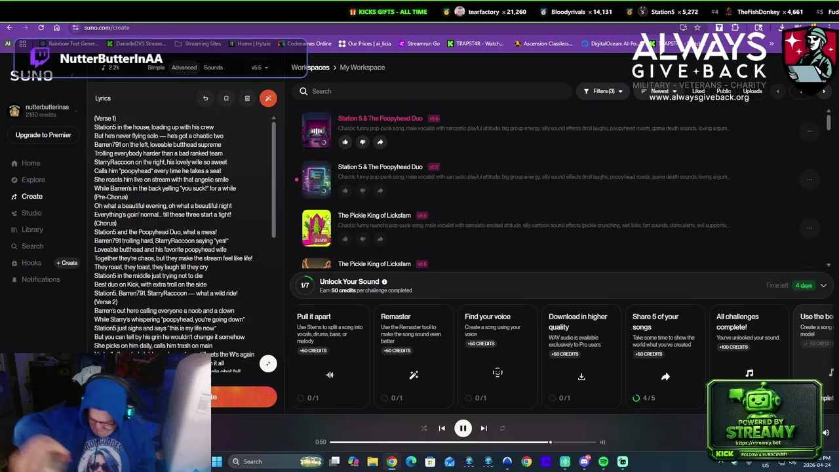Skip to previous track in player
The image size is (839, 472).
(x=442, y=428)
